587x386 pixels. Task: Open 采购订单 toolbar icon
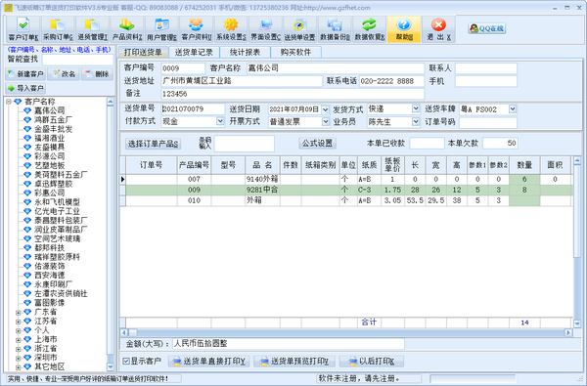click(x=58, y=29)
